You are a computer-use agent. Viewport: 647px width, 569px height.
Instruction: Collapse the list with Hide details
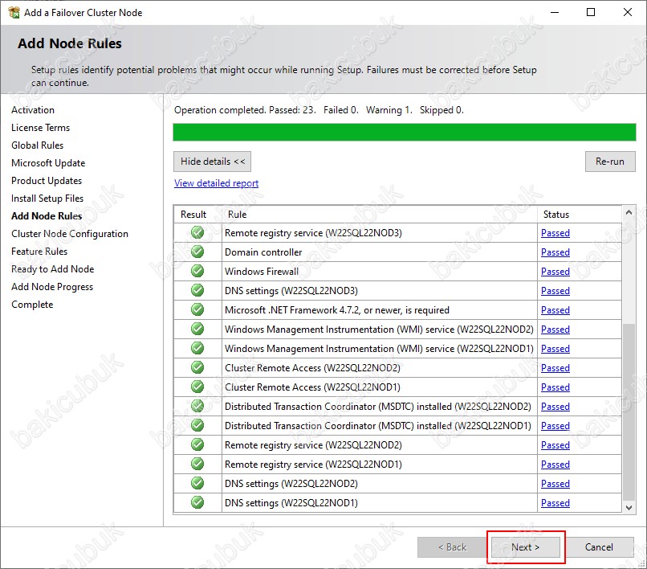click(x=212, y=162)
